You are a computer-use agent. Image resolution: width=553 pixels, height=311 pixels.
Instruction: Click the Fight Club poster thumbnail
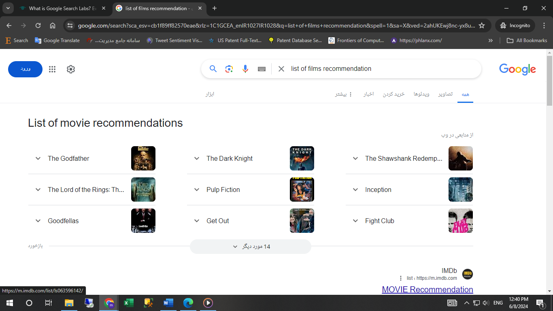click(x=461, y=221)
